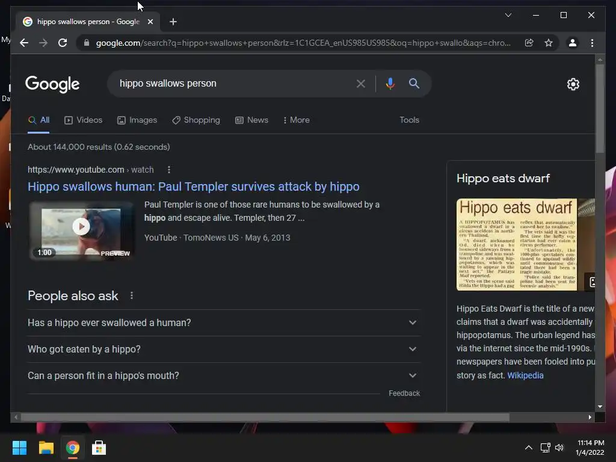Open Microsoft Store from the taskbar
The height and width of the screenshot is (462, 616).
click(99, 448)
